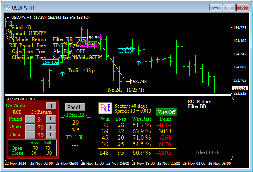Decrease the Open value with minus
253x172 pixels.
tap(30, 127)
